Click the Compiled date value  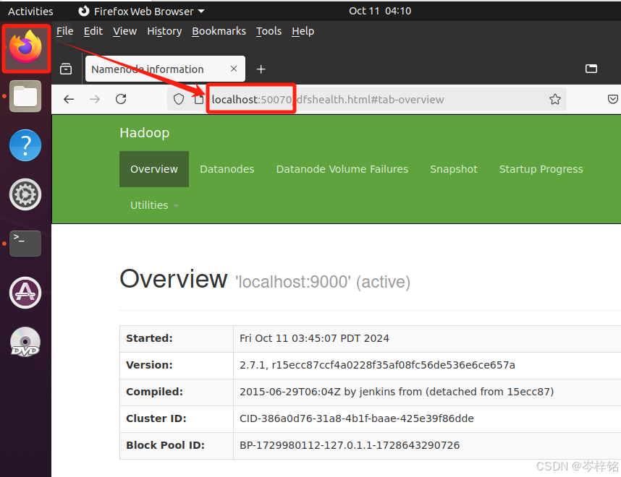click(397, 392)
